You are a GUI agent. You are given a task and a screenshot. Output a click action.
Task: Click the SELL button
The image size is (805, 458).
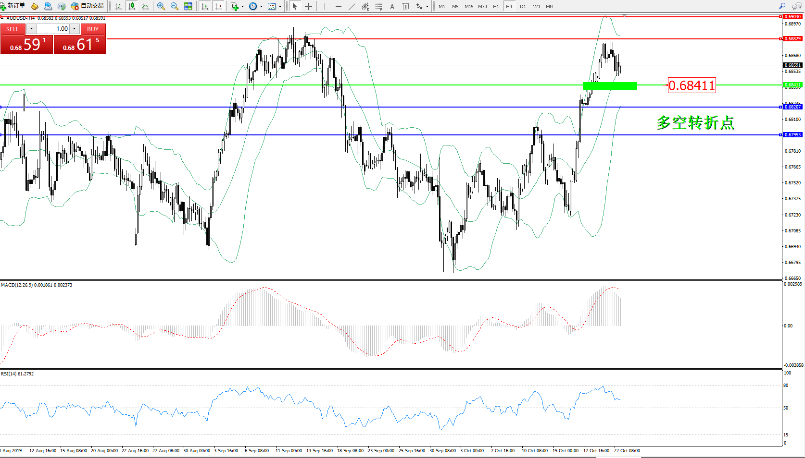tap(13, 29)
